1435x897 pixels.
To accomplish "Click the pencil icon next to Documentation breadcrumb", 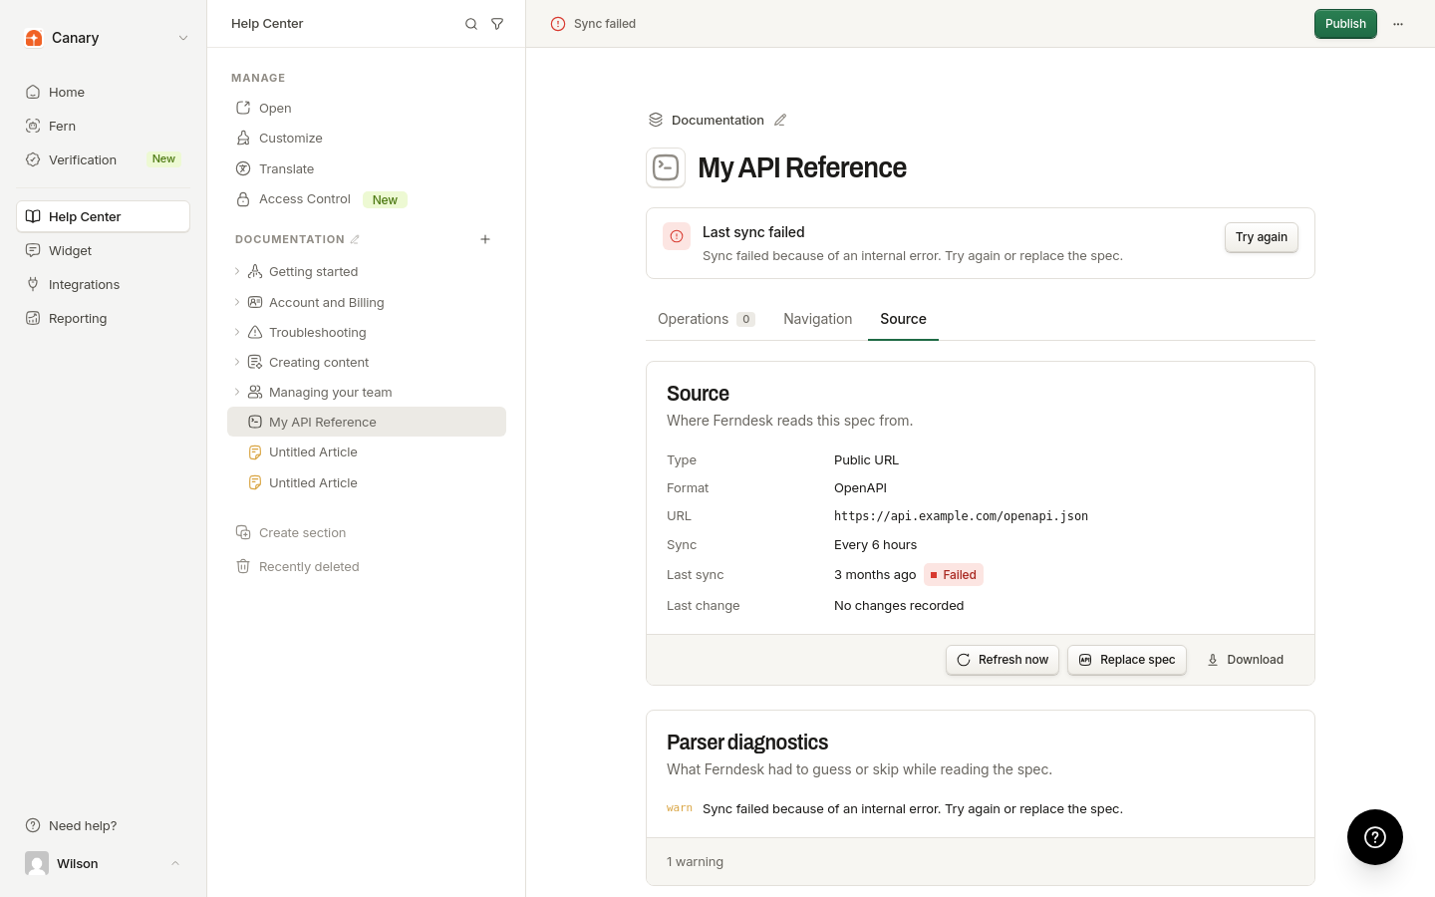I will click(780, 120).
